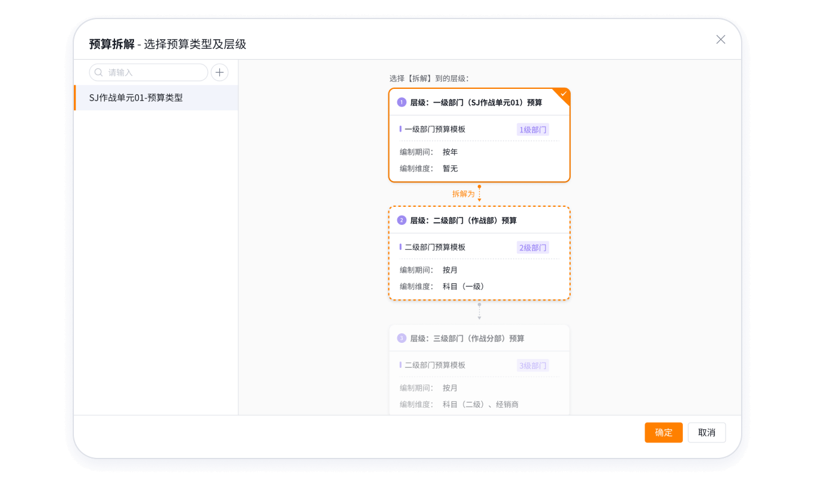Click the 1级部门 tag
The image size is (815, 477).
pyautogui.click(x=533, y=129)
